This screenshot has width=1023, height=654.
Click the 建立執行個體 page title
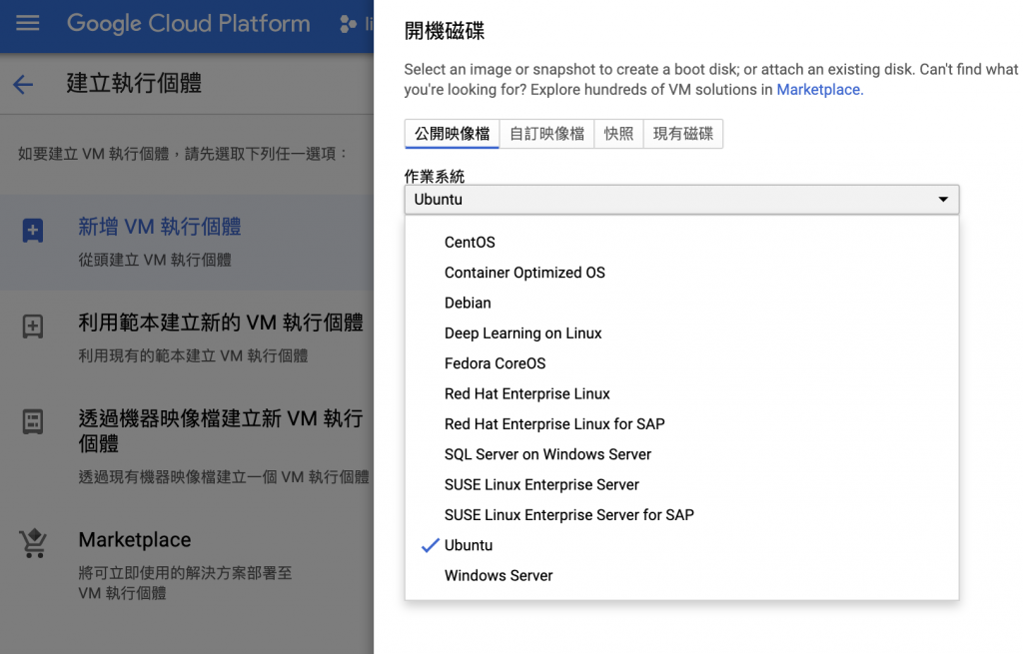coord(134,84)
